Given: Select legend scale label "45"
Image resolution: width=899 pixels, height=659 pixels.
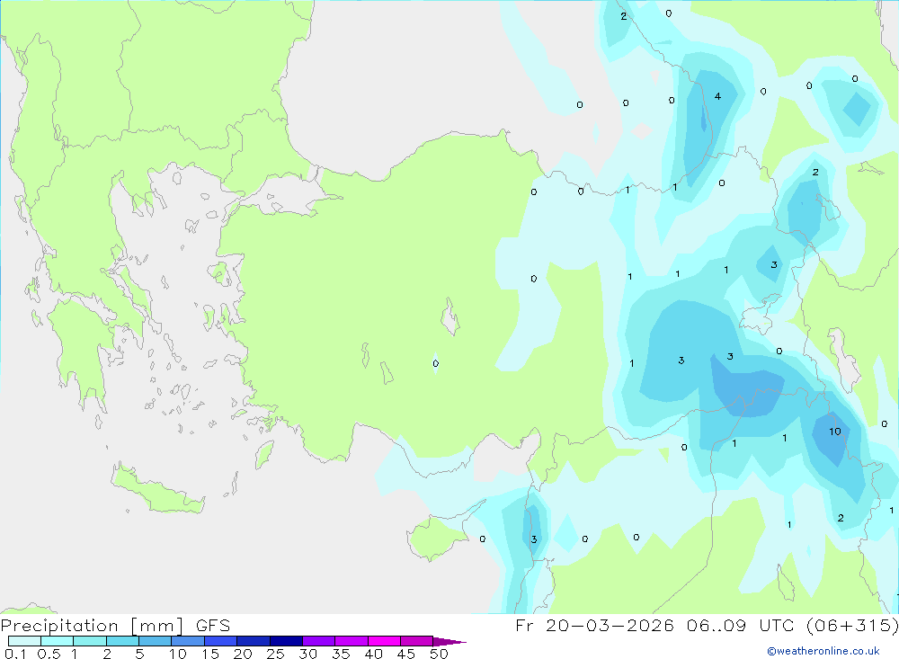Looking at the screenshot, I should point(406,654).
